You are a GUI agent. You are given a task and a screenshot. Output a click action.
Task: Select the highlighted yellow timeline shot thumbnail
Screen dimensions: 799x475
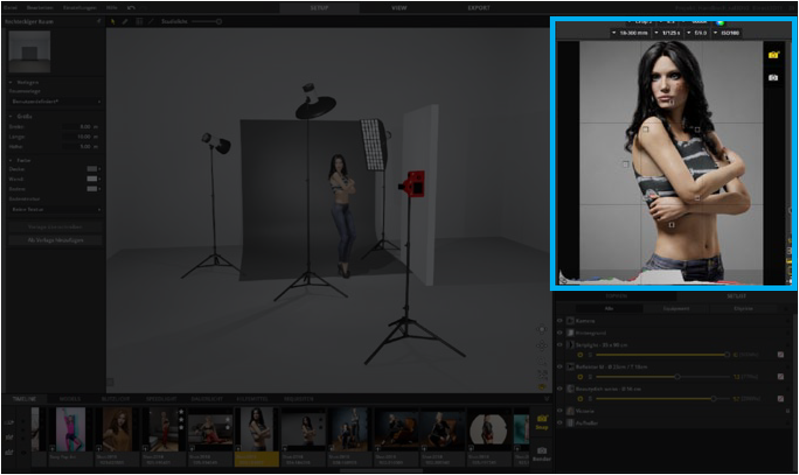pos(257,436)
